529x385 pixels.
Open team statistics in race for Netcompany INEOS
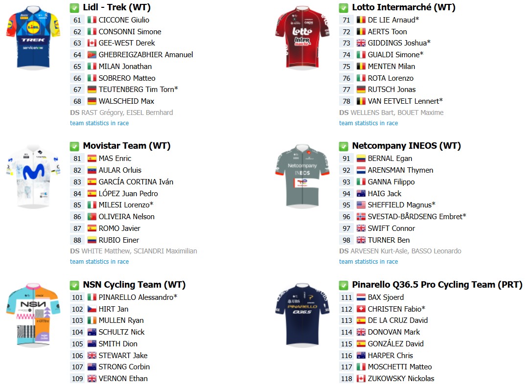368,261
